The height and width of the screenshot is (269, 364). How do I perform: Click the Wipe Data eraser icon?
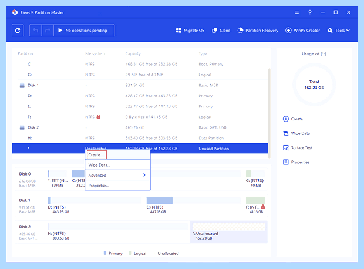(286, 133)
